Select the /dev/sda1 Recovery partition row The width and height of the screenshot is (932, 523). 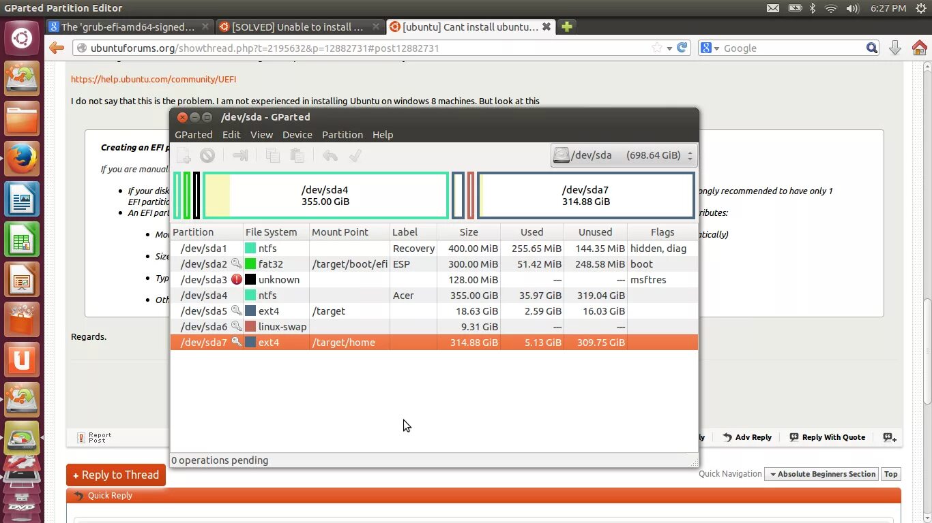434,248
